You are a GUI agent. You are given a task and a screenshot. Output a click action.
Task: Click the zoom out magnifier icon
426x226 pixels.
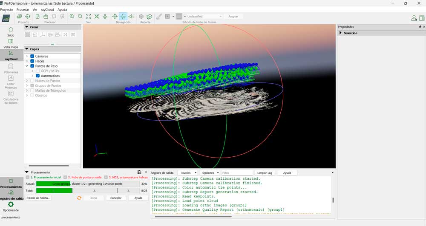80,16
